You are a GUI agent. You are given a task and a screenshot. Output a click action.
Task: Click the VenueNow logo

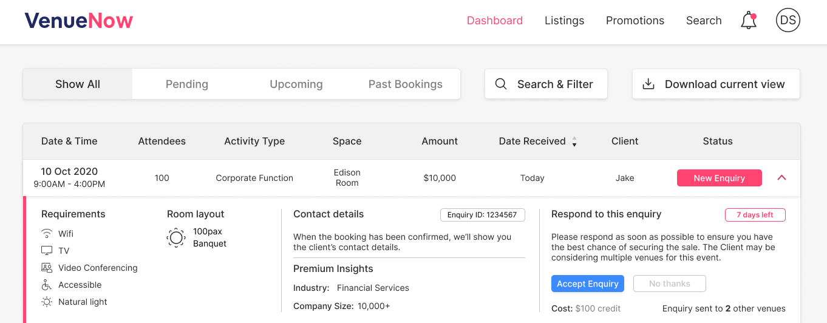(x=79, y=21)
